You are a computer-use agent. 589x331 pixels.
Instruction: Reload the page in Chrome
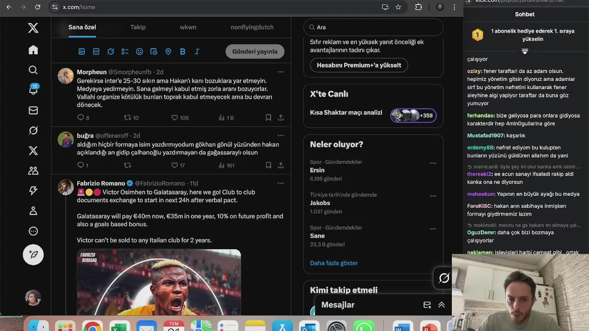(x=38, y=7)
